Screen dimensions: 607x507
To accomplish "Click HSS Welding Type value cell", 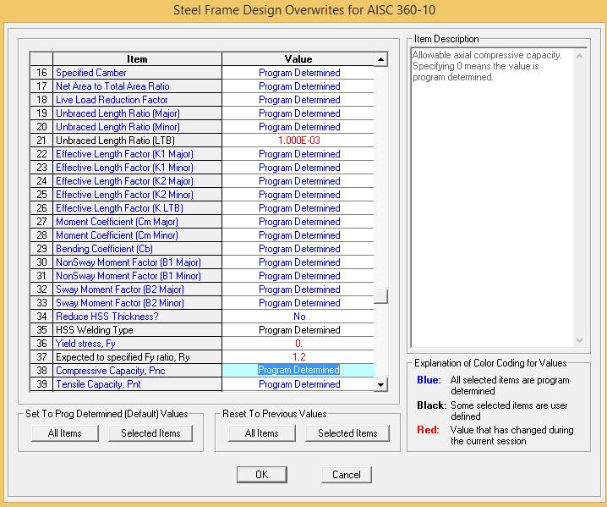I will 298,330.
